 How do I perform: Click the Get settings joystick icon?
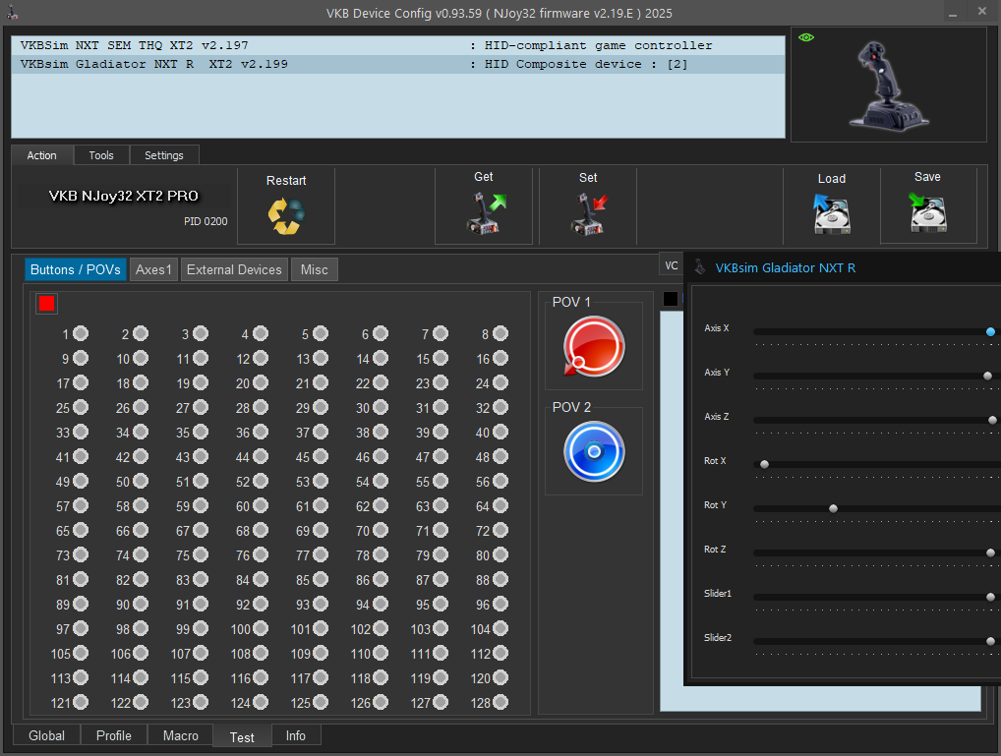coord(486,214)
